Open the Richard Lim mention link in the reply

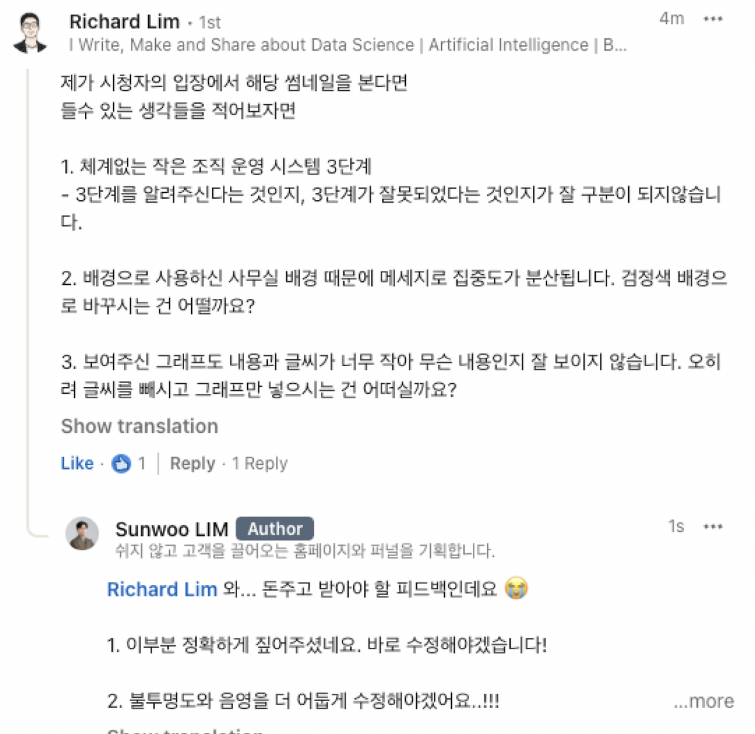click(x=162, y=590)
